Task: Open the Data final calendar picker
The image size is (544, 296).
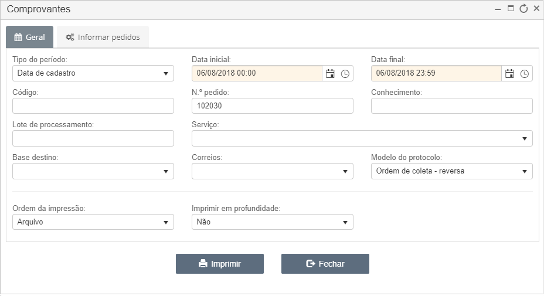Action: [509, 74]
